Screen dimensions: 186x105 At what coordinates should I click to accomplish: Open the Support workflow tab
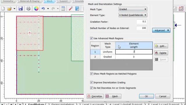tap(64, 1)
